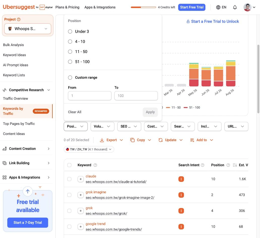Image resolution: width=260 pixels, height=238 pixels.
Task: Click Clear All in position filter
Action: click(x=75, y=112)
